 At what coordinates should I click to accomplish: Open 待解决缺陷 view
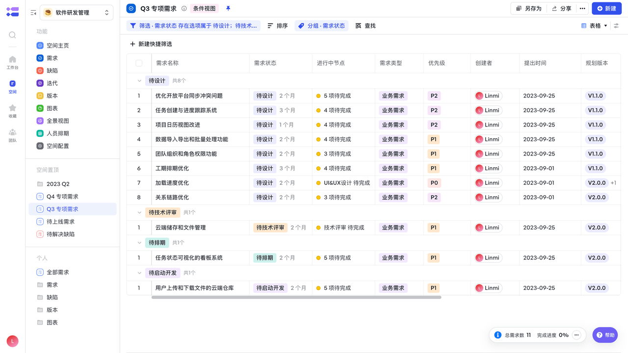coord(55,234)
